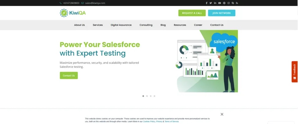This screenshot has height=124, width=298.
Task: Open the Facebook icon in top bar
Action: [x=206, y=3]
